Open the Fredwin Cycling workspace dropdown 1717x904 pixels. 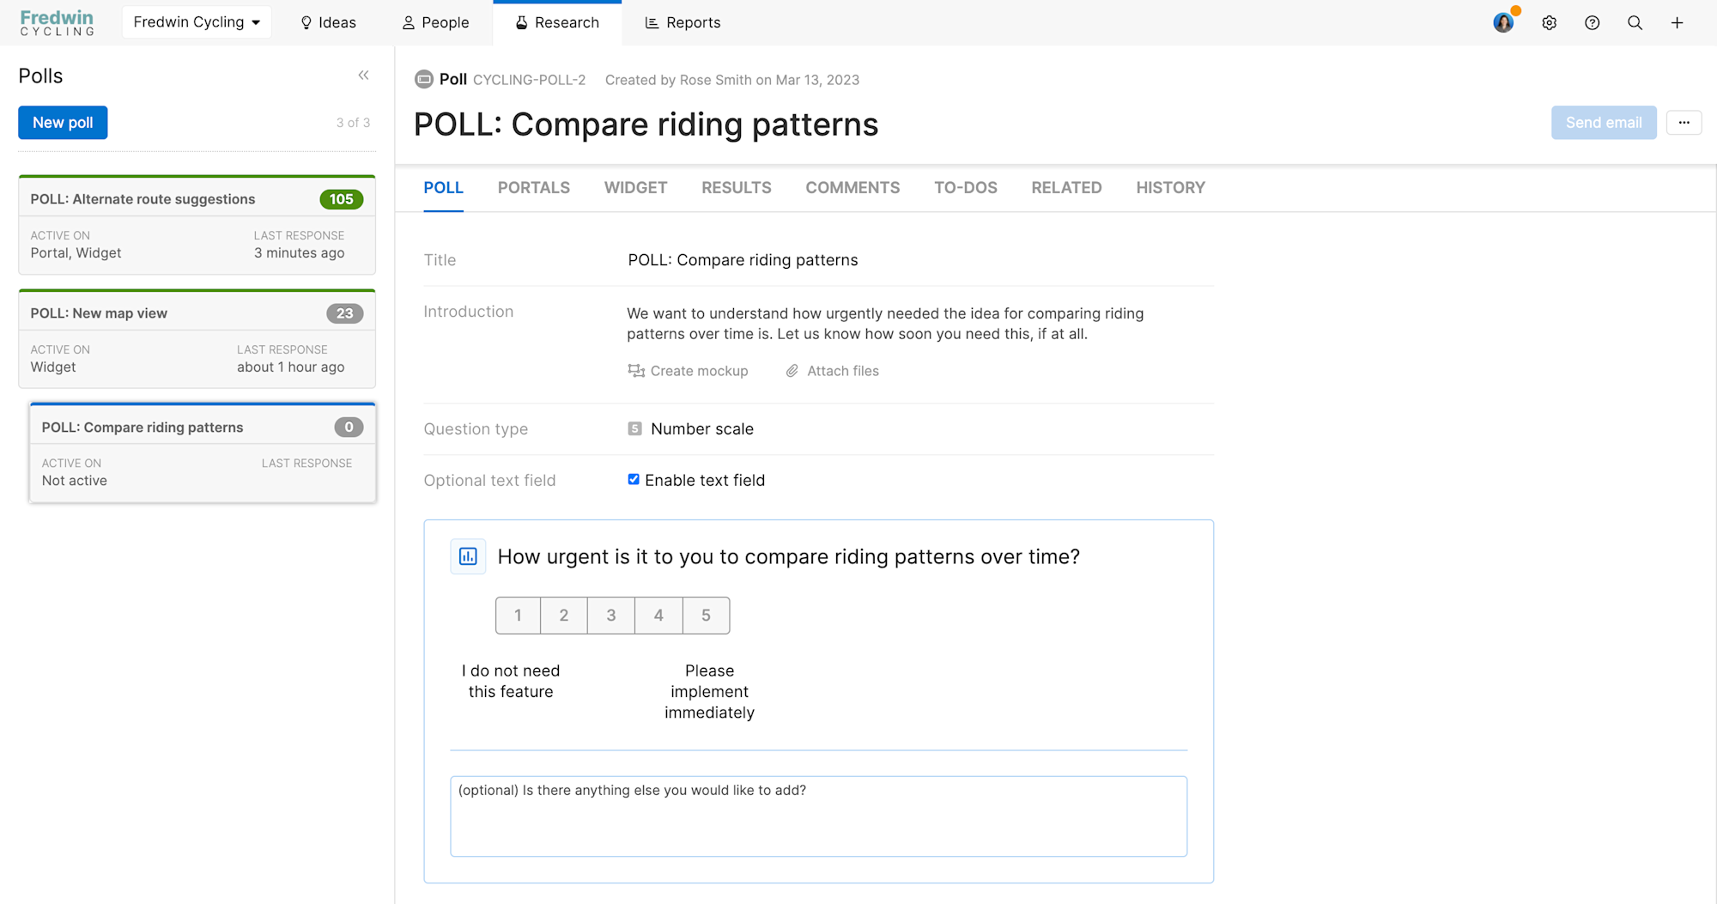[196, 21]
